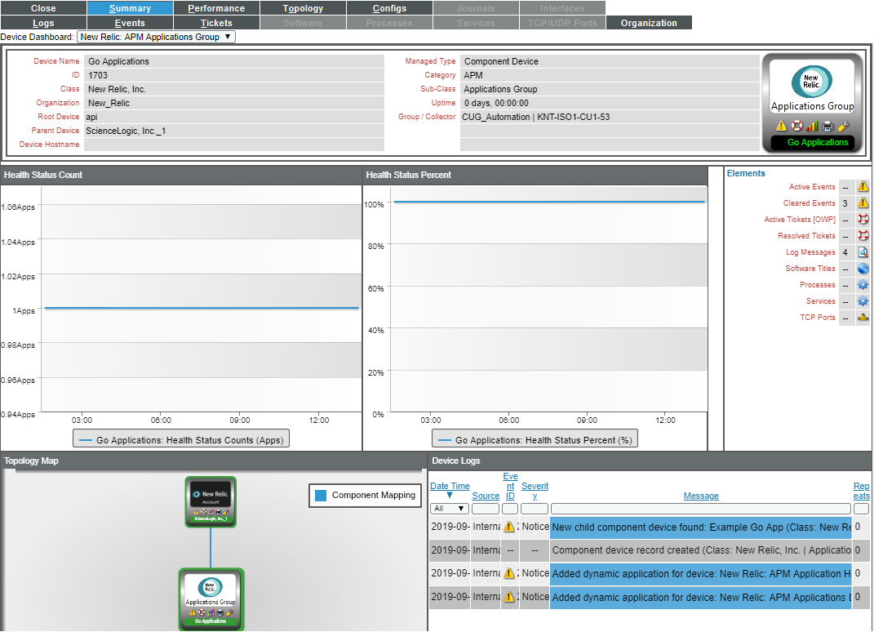
Task: Sort logs by Severity column
Action: (x=535, y=491)
